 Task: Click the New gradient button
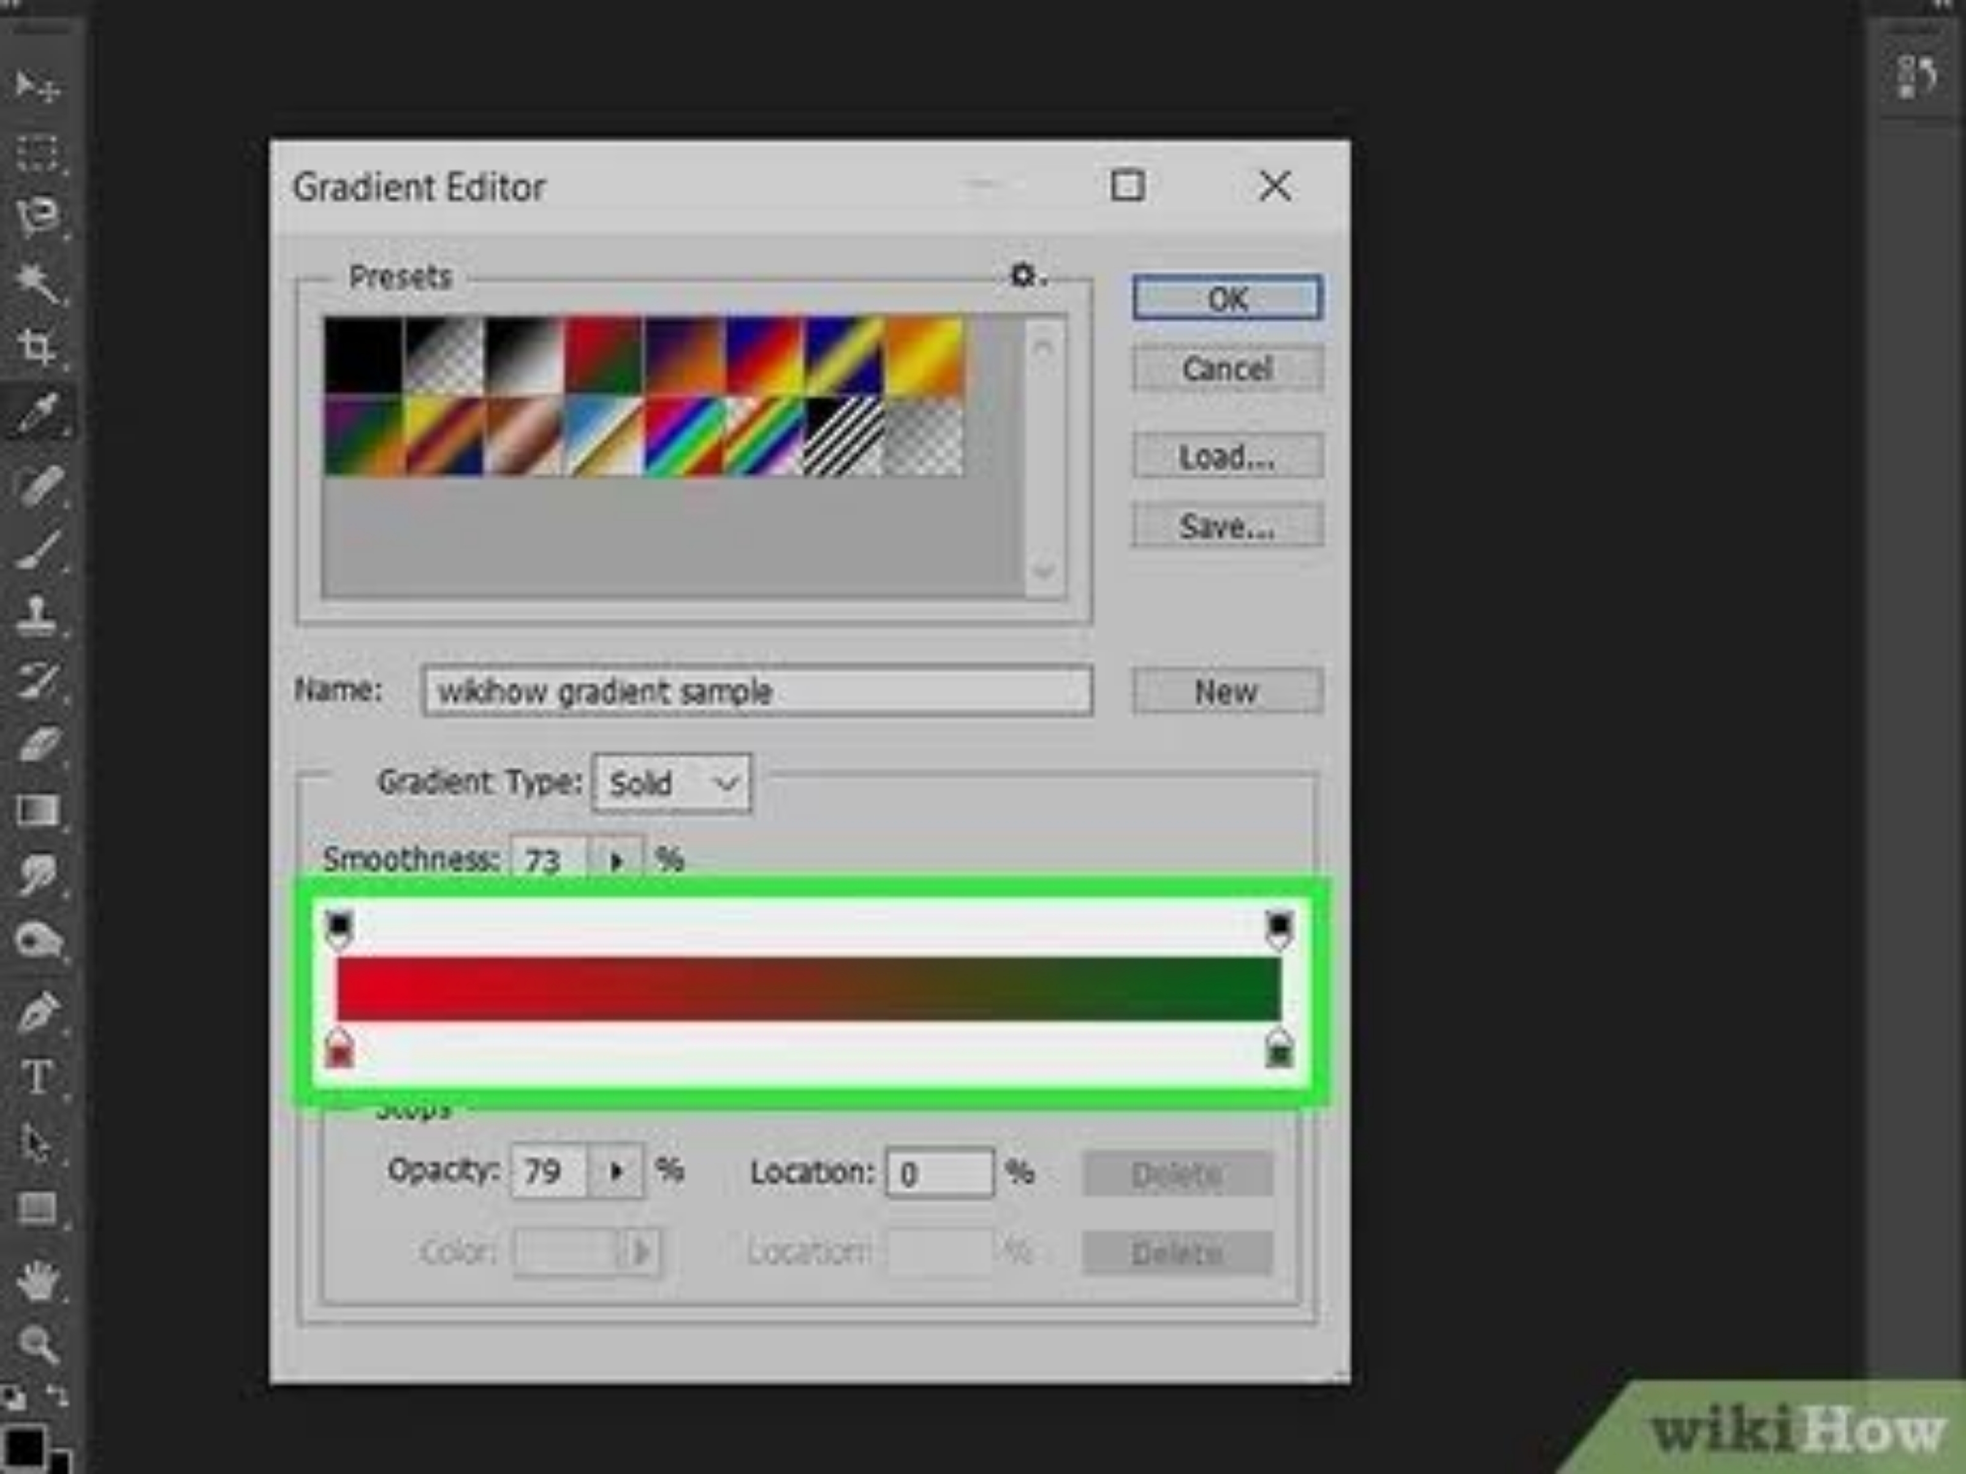(x=1226, y=691)
